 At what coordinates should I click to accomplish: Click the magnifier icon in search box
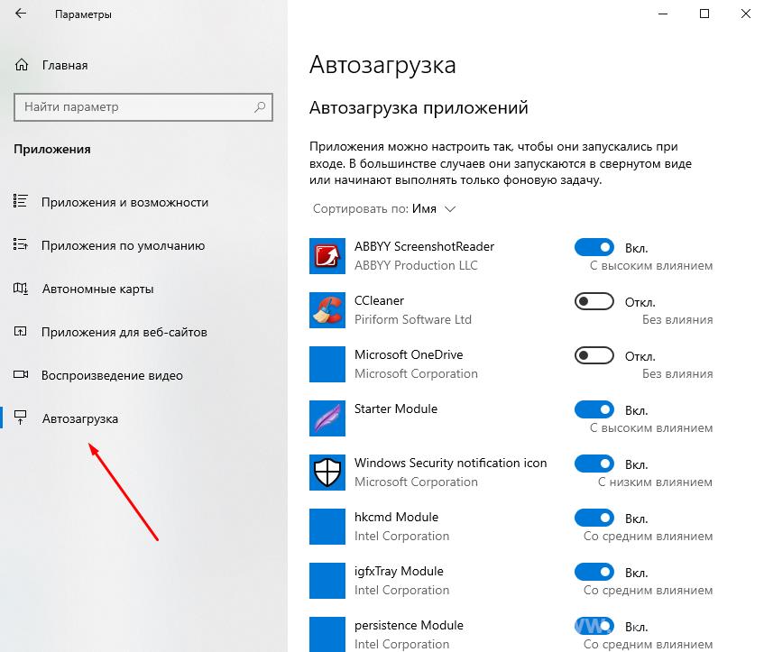click(260, 106)
